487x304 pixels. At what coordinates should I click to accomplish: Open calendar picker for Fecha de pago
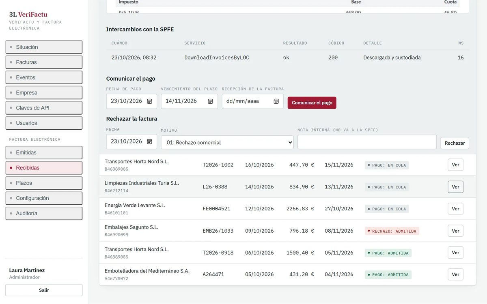click(x=149, y=101)
